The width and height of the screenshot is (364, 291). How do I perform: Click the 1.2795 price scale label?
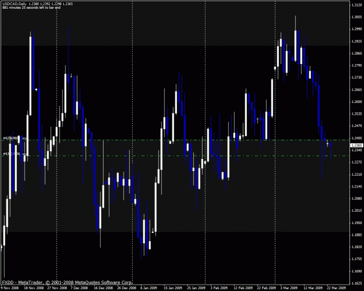357,65
